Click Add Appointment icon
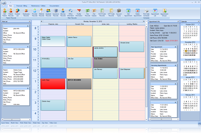This screenshot has height=135, width=201. [x=128, y=13]
